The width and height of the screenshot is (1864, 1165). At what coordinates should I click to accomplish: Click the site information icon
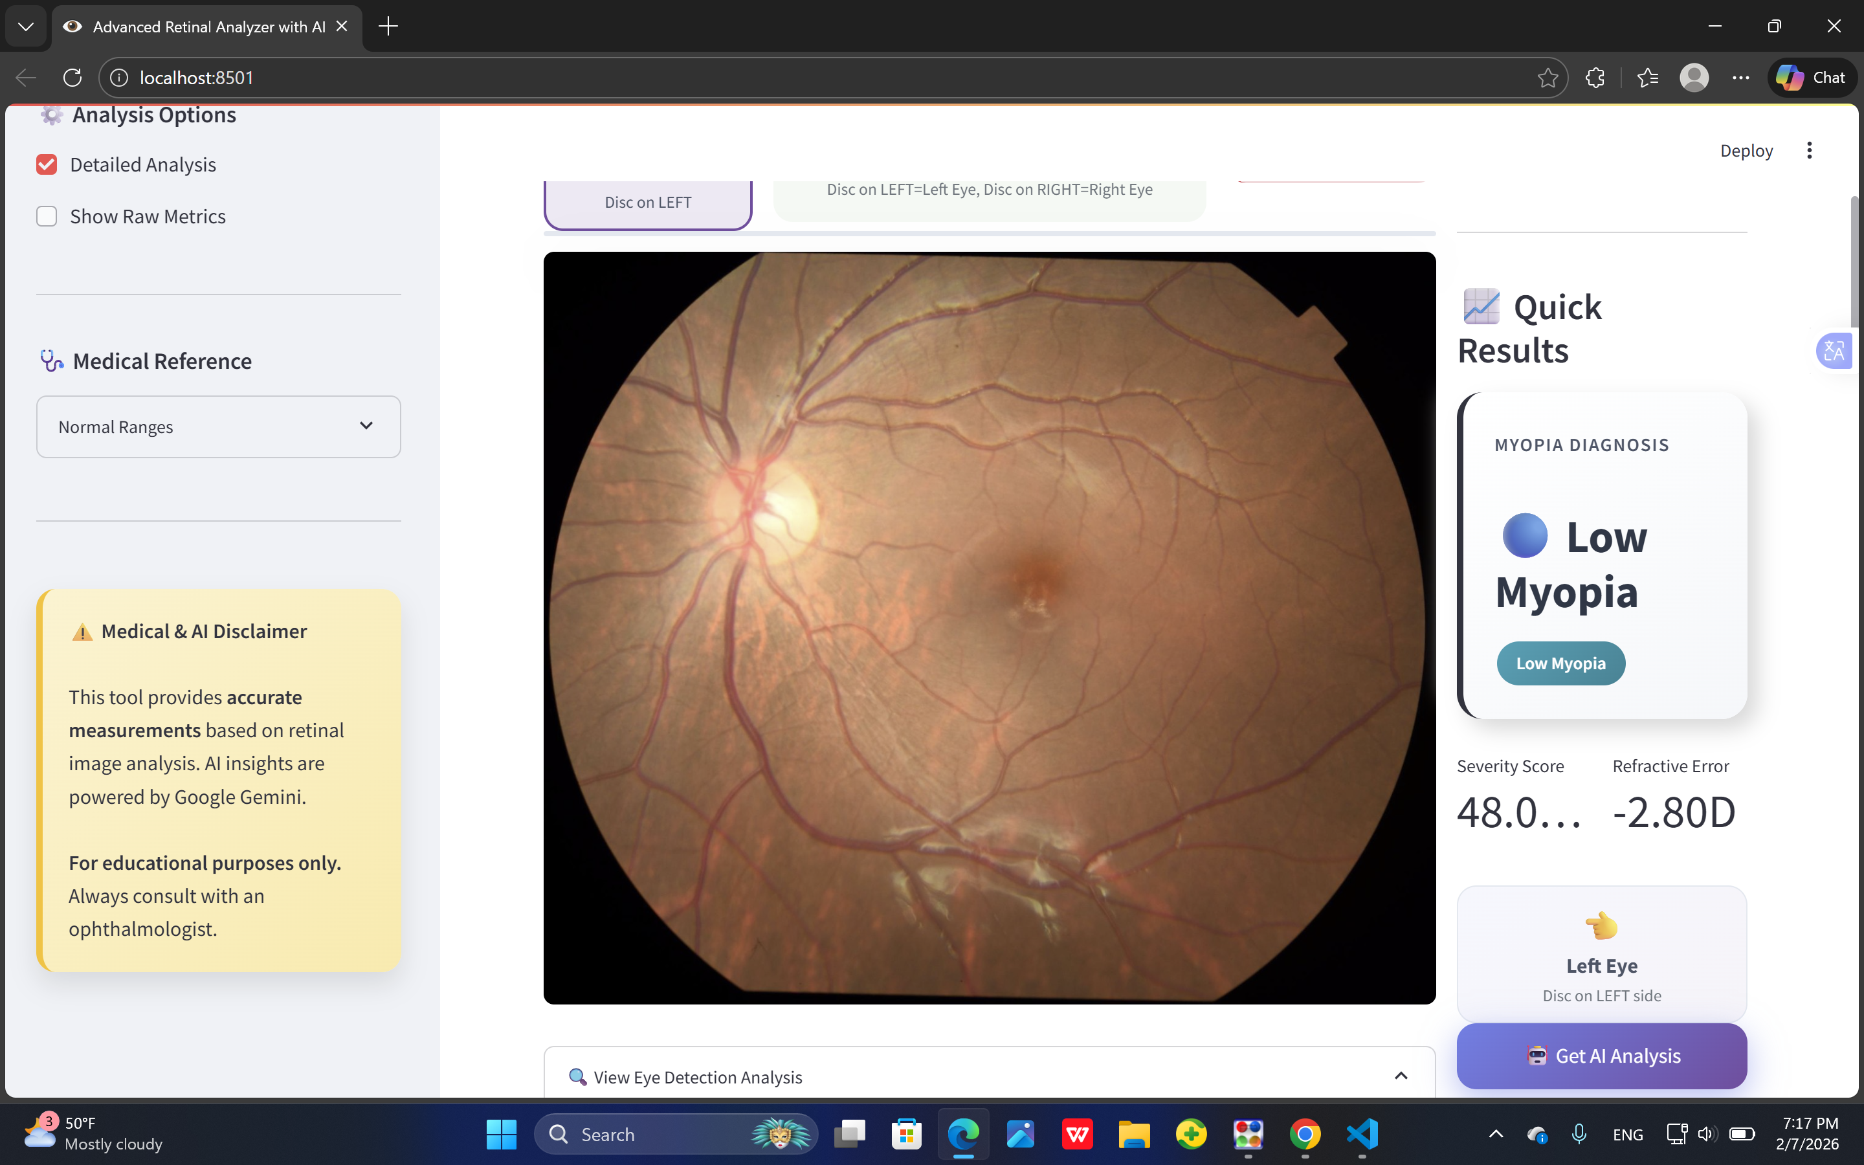tap(119, 78)
